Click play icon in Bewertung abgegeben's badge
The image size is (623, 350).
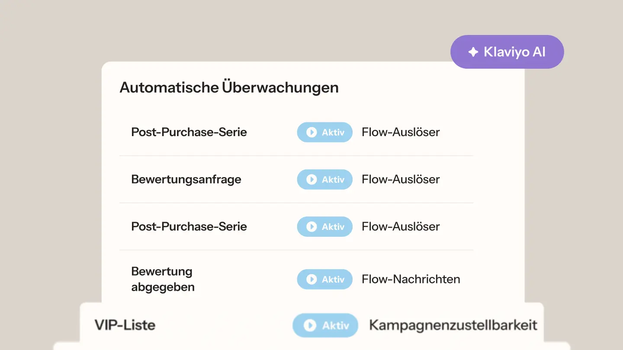tap(311, 279)
